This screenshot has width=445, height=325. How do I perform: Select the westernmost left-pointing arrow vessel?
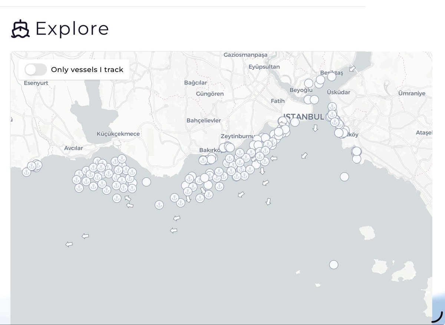pos(69,244)
